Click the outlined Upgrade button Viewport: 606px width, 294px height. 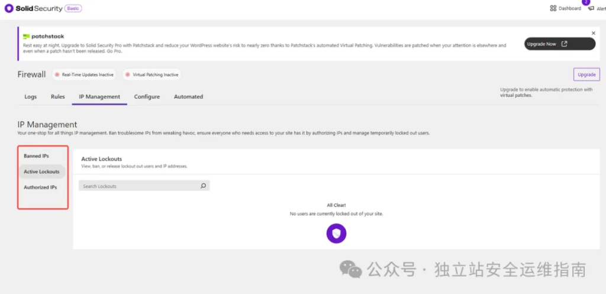[586, 75]
